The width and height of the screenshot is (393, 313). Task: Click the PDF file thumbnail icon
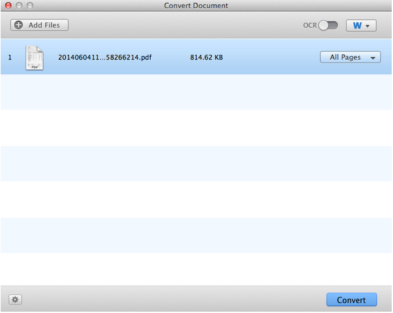tap(35, 57)
